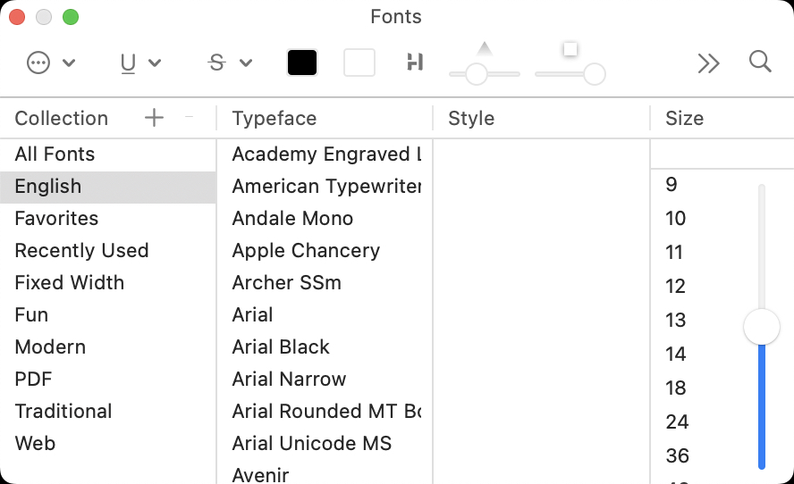Click the white document color swatch
The height and width of the screenshot is (484, 794).
coord(359,63)
